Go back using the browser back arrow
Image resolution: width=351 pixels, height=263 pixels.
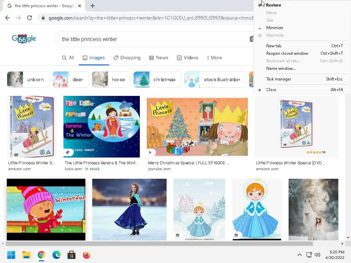click(x=8, y=18)
